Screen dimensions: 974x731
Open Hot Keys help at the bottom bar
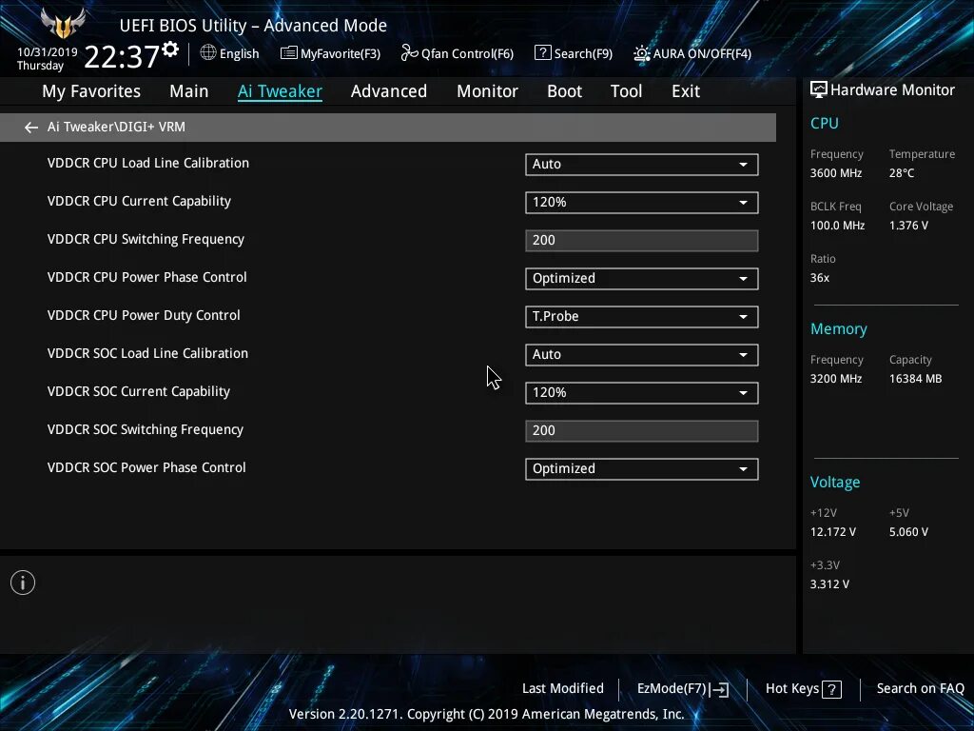pos(802,688)
